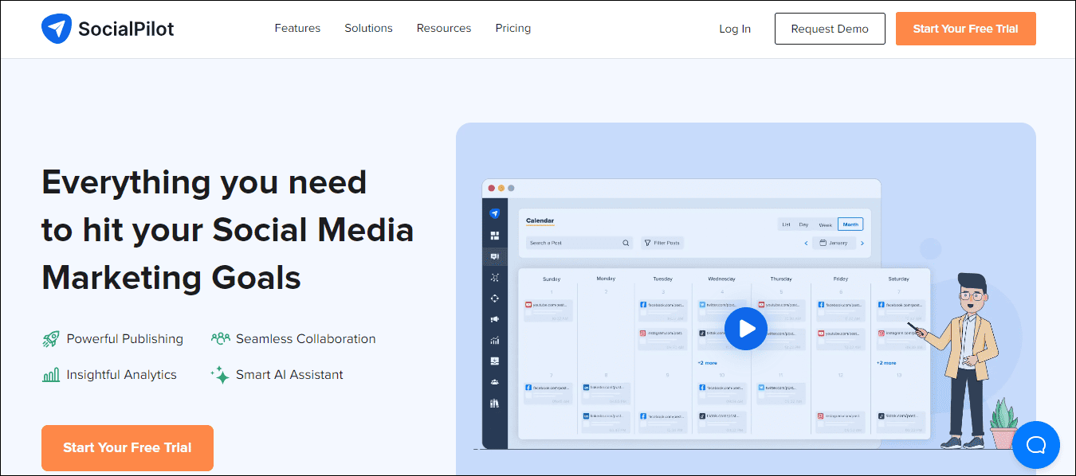Click the analytics chart icon in mockup sidebar

[495, 340]
